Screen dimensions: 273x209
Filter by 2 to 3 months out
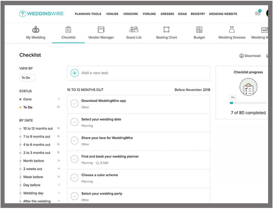pos(37,153)
